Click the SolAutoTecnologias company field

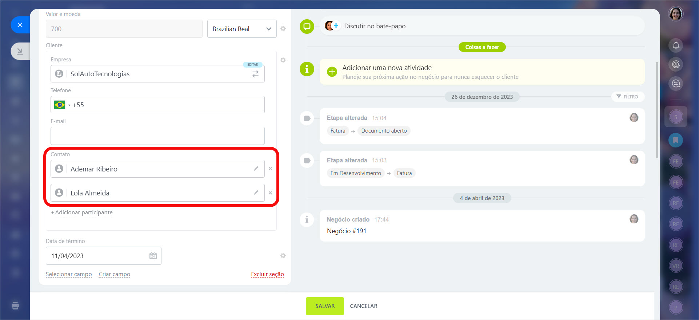tap(157, 74)
